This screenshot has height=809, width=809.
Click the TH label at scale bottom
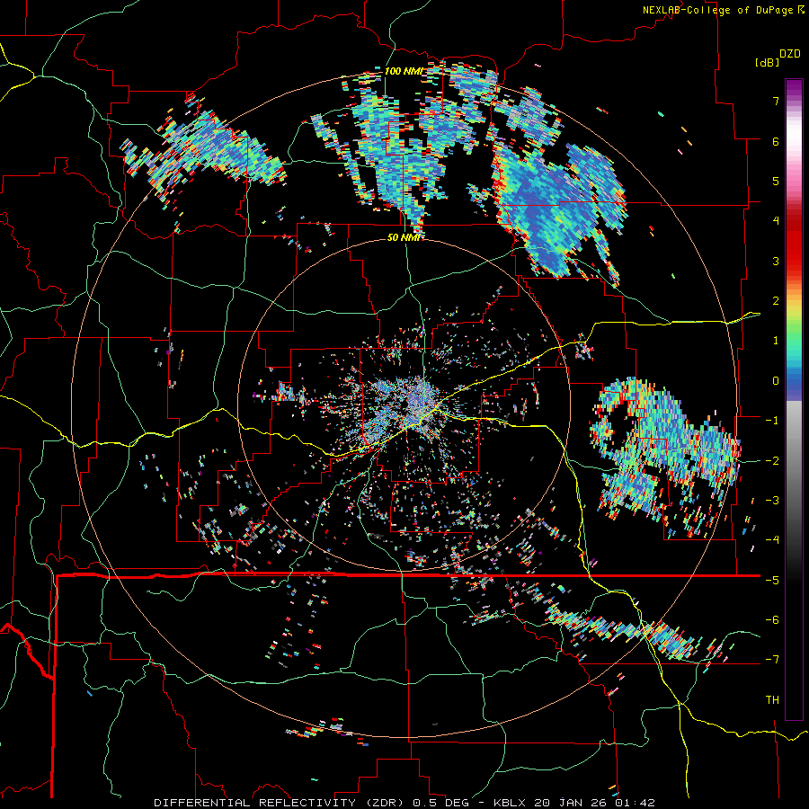(x=772, y=700)
